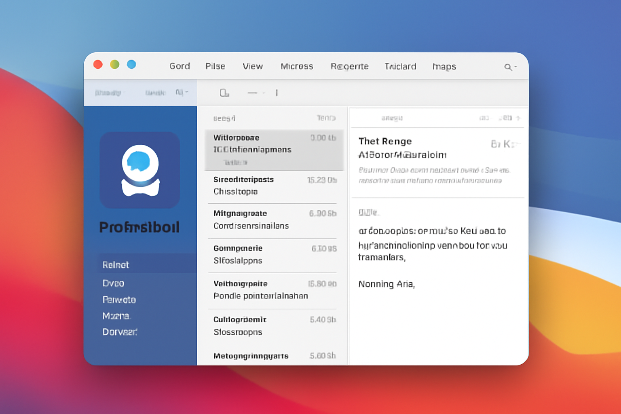
Task: Open the Dorvaar sidebar item
Action: (120, 332)
